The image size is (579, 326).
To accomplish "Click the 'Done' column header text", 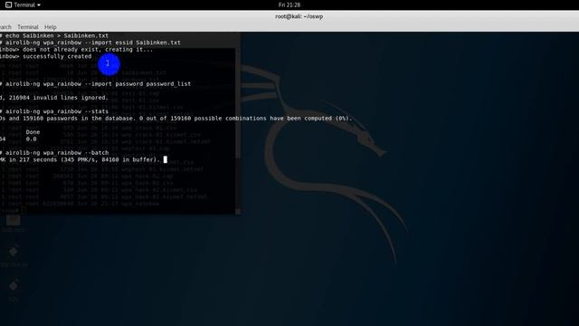I will tap(33, 132).
